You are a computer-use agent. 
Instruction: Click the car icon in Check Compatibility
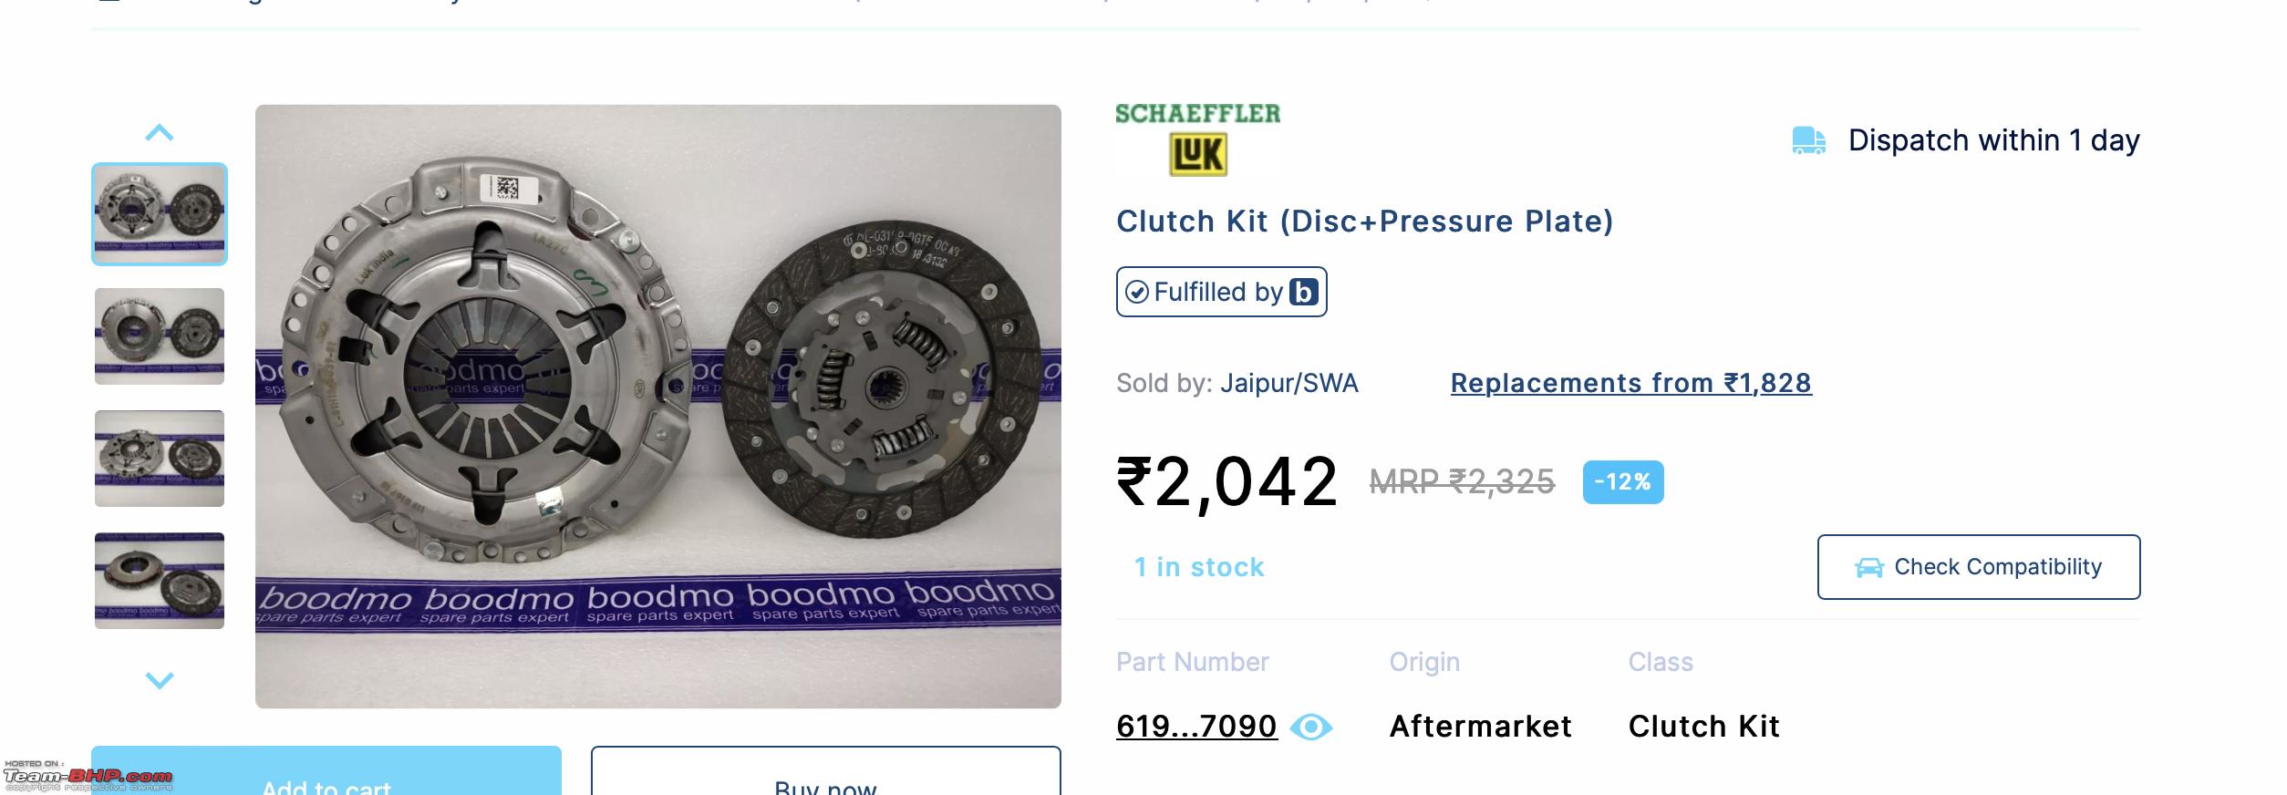pyautogui.click(x=1869, y=568)
